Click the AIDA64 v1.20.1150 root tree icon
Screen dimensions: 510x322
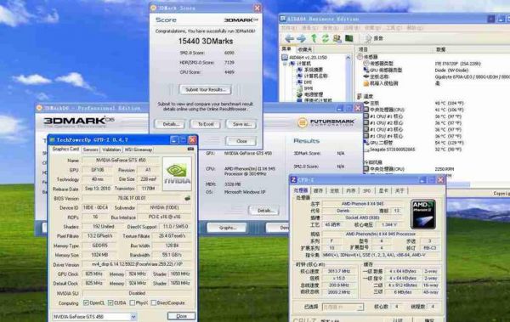pos(285,57)
